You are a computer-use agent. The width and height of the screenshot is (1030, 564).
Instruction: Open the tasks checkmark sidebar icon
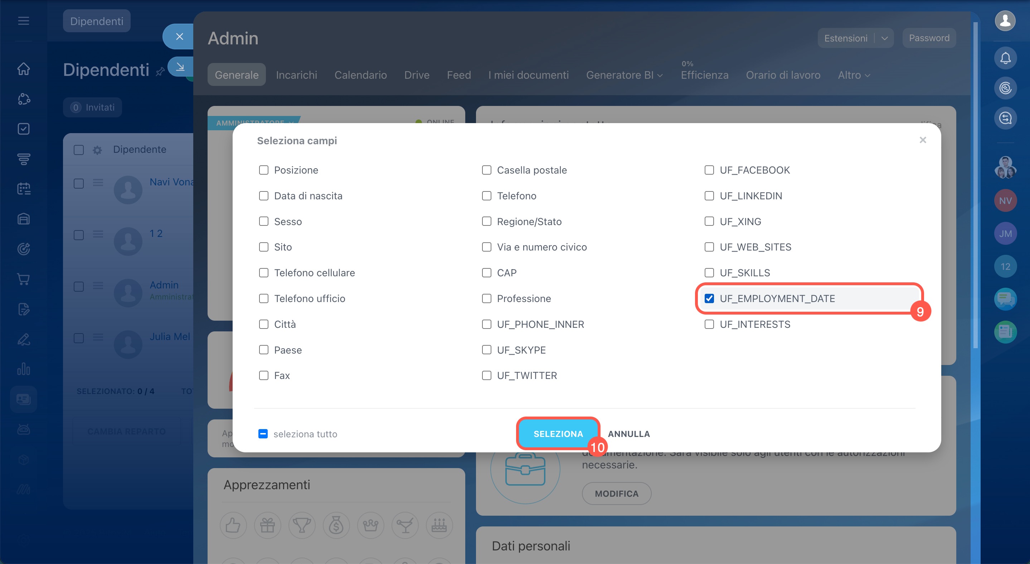coord(24,129)
